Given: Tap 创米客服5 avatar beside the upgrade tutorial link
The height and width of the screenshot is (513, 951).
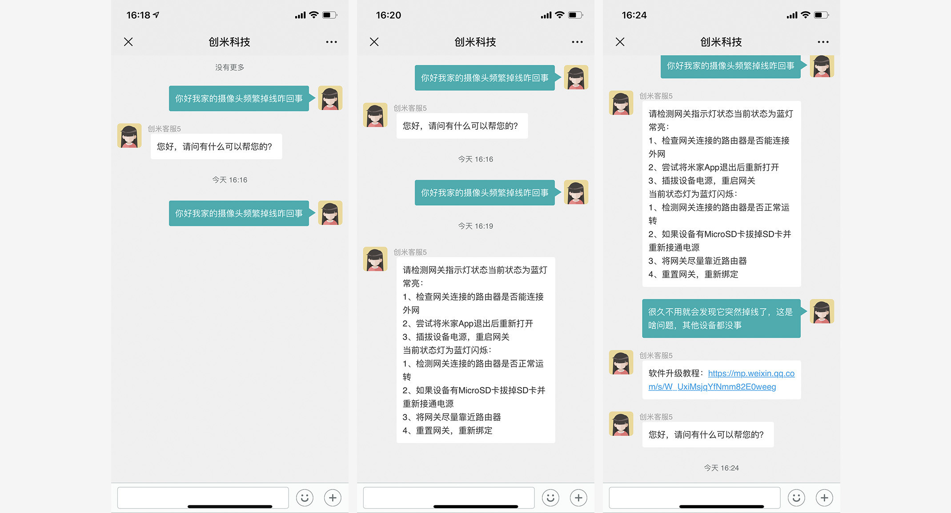Looking at the screenshot, I should [621, 362].
